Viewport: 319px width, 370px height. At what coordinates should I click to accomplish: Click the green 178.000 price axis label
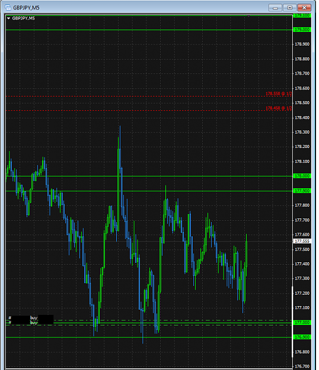click(x=302, y=176)
